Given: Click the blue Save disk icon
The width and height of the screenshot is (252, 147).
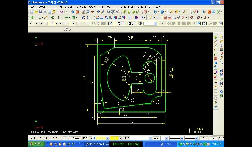Looking at the screenshot, I should pos(41,12).
